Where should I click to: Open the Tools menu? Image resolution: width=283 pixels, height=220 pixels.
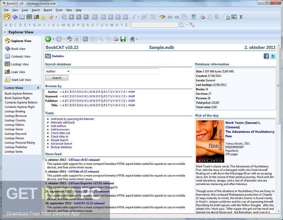pyautogui.click(x=59, y=10)
